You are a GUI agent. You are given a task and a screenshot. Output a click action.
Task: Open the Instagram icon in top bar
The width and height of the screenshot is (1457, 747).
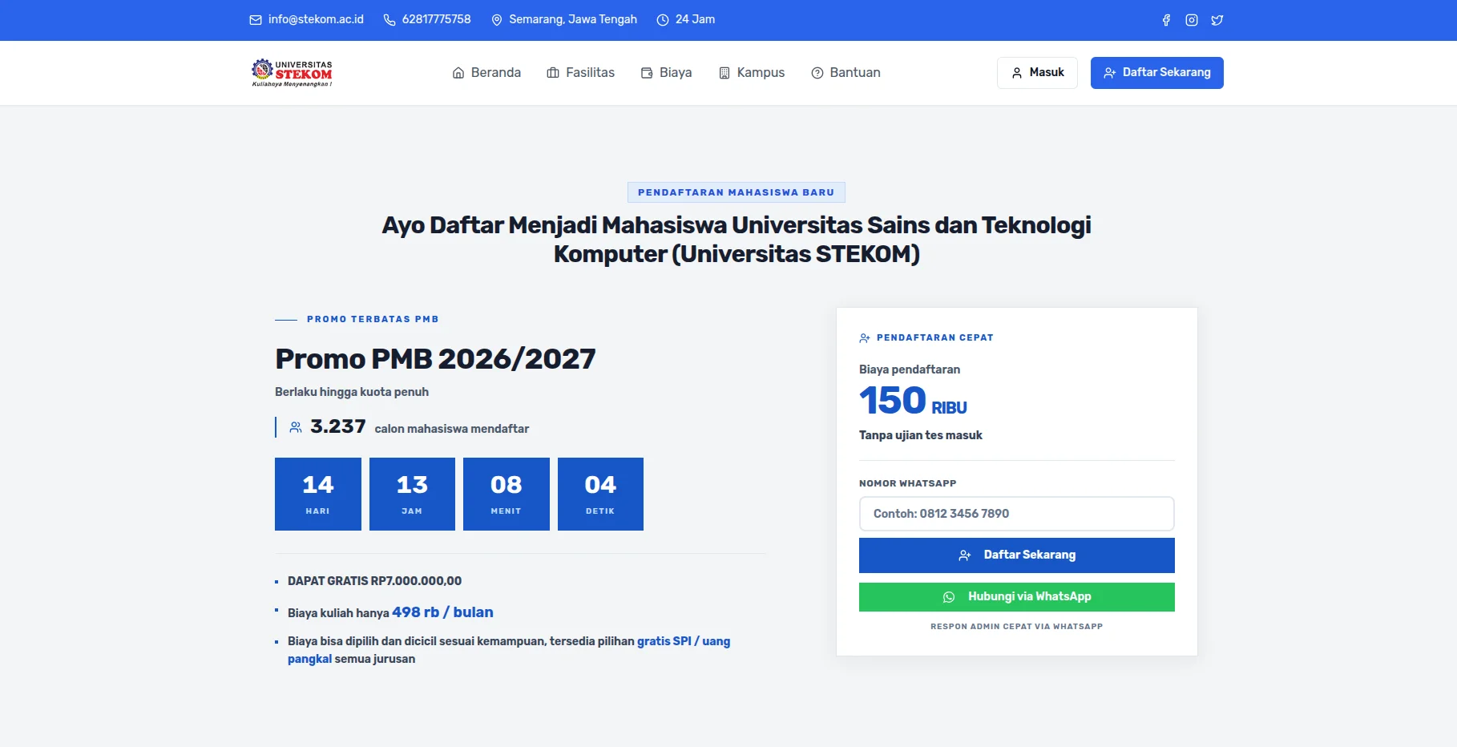pyautogui.click(x=1192, y=20)
